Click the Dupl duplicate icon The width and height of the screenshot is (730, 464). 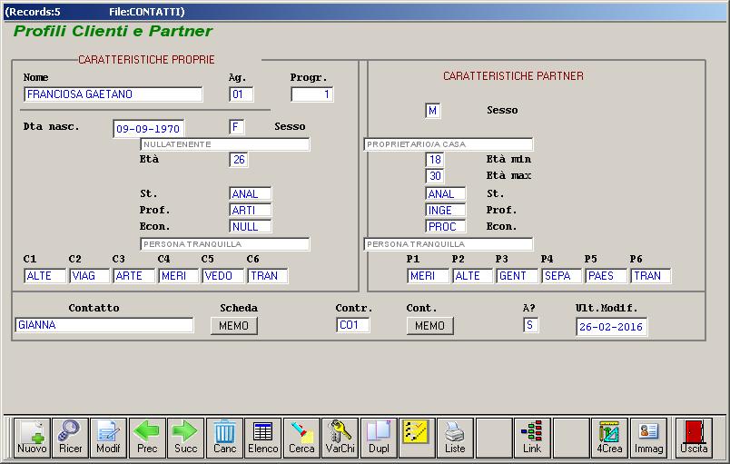(x=379, y=438)
